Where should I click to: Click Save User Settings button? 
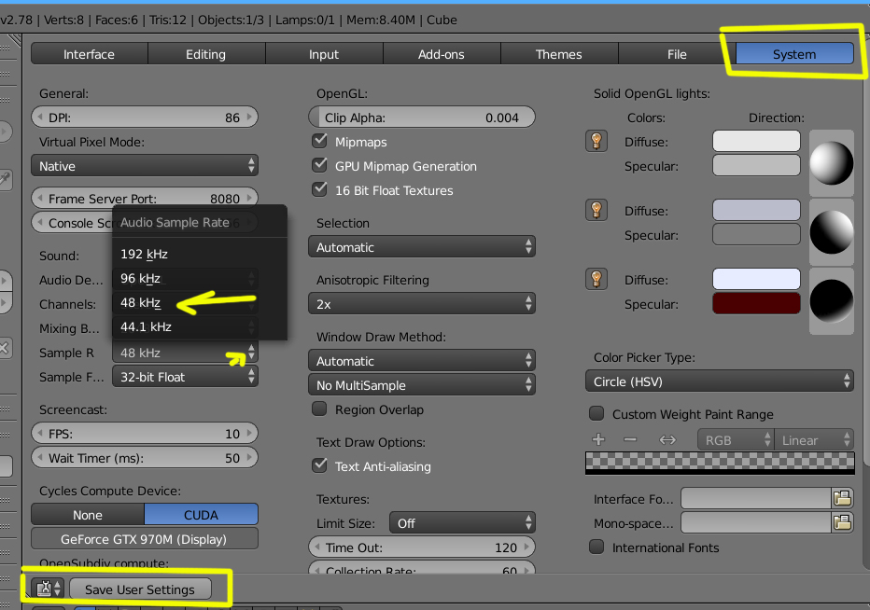pos(140,589)
